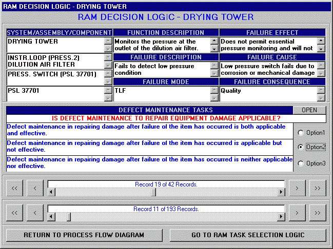Click 'both applicable and effective' statement
This screenshot has height=249, width=333.
click(x=150, y=130)
